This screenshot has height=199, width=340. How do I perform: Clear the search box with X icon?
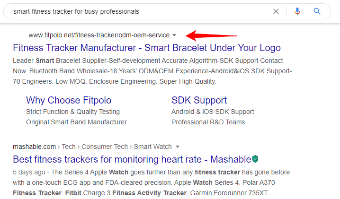pos(276,11)
